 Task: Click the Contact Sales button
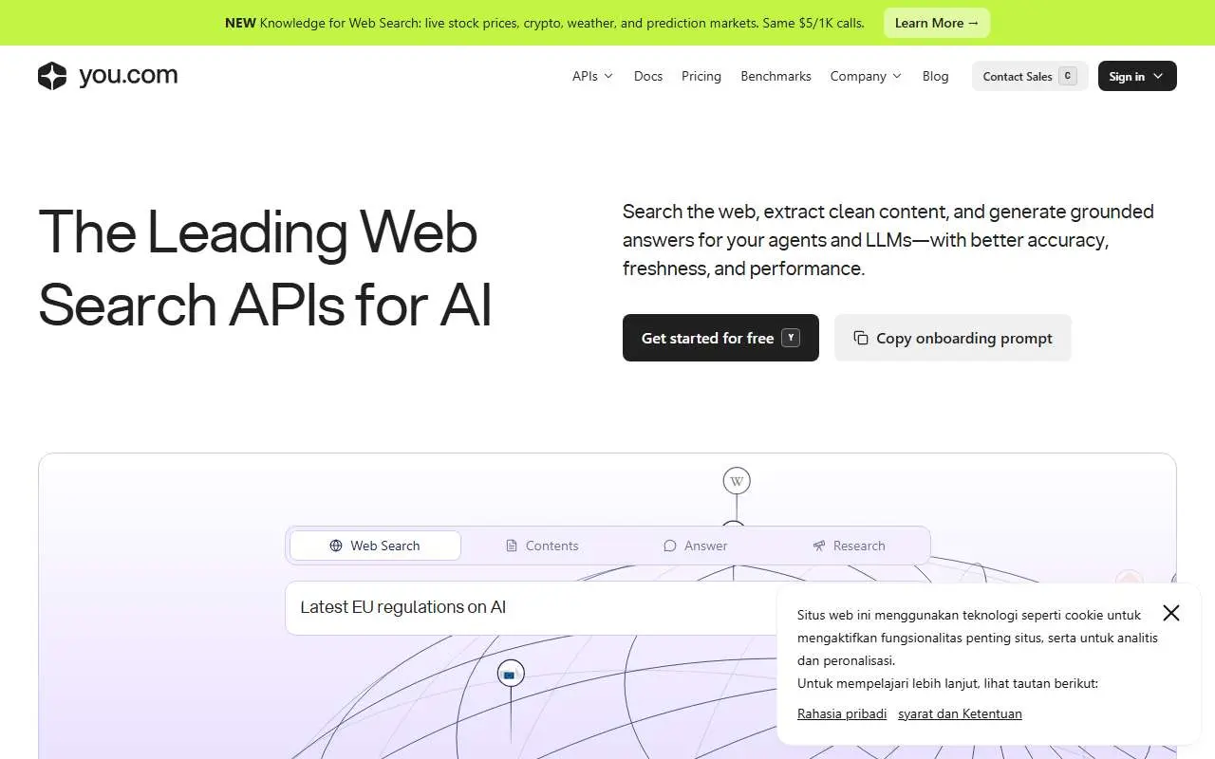click(x=1030, y=76)
